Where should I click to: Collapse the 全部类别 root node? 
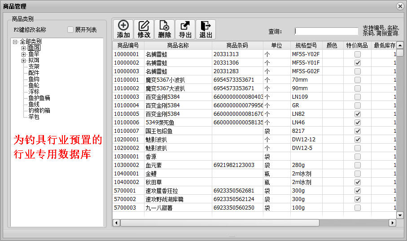click(x=15, y=42)
